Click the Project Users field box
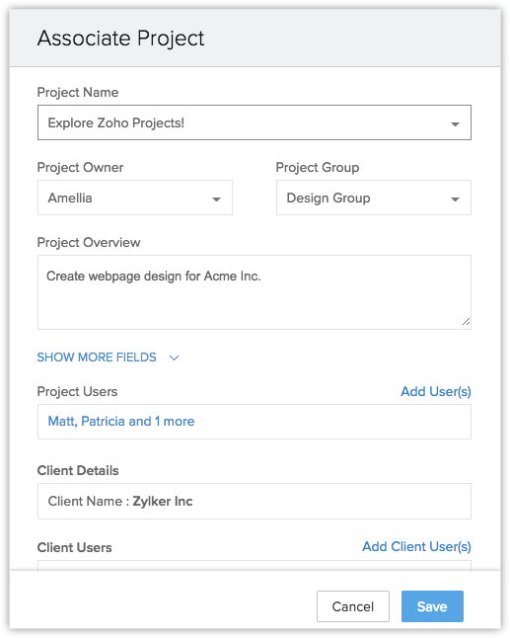Viewport: 510px width, 638px height. (255, 422)
